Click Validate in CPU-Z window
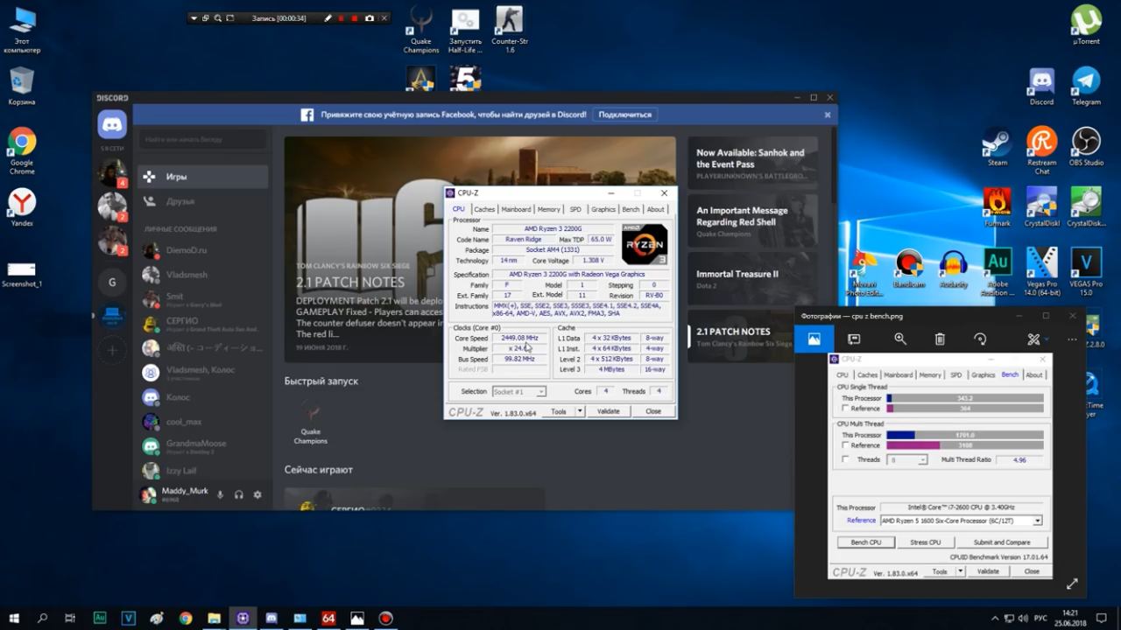The width and height of the screenshot is (1121, 630). [x=608, y=411]
